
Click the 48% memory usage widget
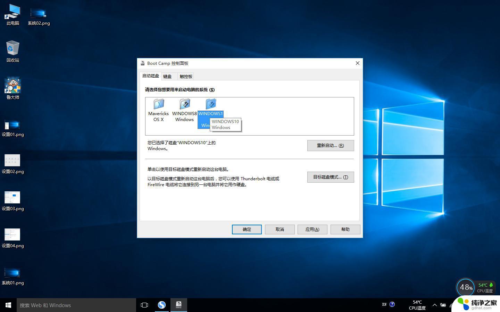tap(465, 287)
